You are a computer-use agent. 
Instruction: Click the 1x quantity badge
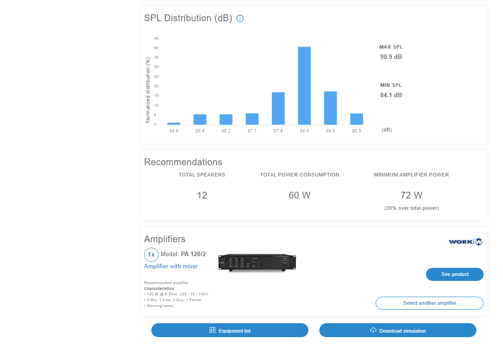(151, 254)
